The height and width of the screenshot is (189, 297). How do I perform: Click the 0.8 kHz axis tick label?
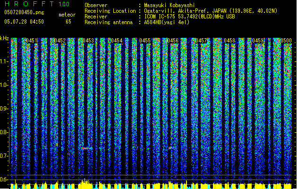[4, 132]
